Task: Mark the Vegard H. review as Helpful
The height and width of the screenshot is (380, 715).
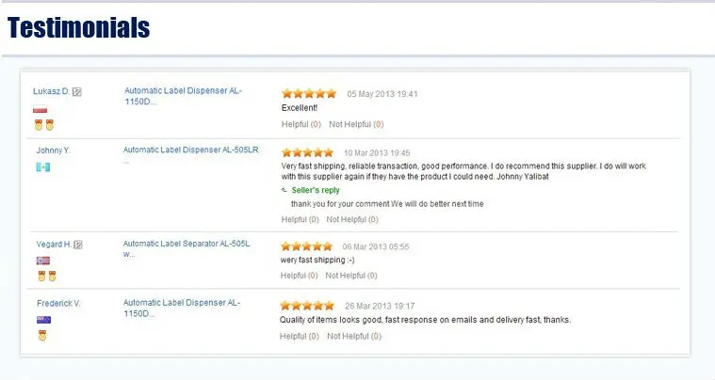Action: 300,276
